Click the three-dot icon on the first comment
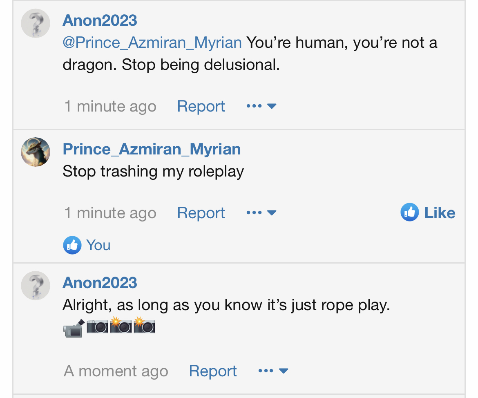 (254, 106)
